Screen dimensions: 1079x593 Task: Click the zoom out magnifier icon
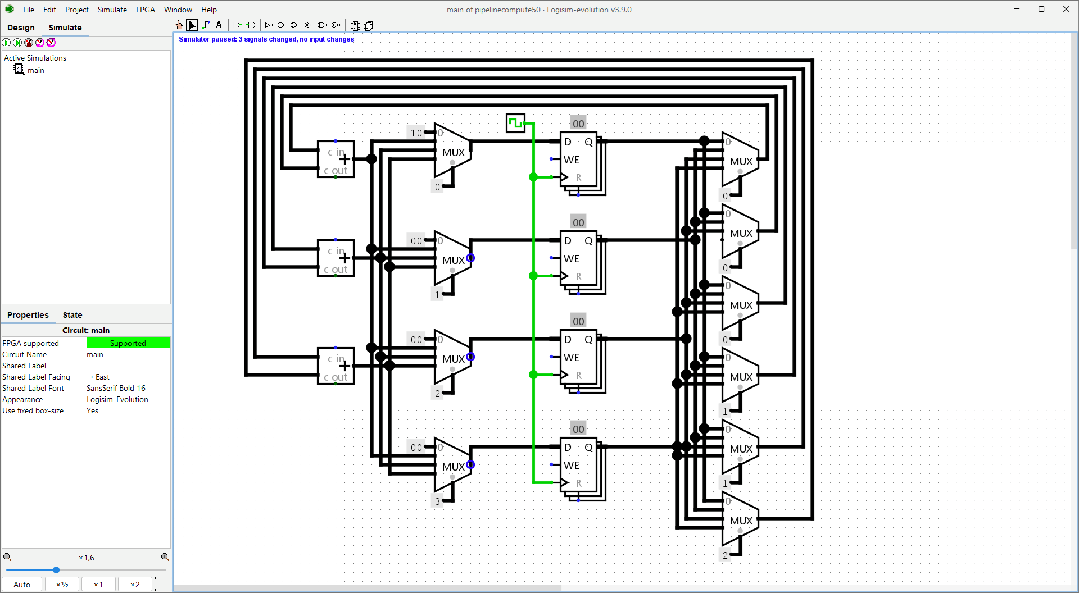pyautogui.click(x=7, y=557)
